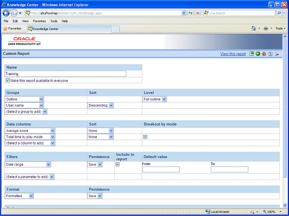
Task: Click the report Name input field
Action: point(65,74)
